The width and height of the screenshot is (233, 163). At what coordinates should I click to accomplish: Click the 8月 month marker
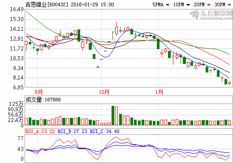(39, 92)
